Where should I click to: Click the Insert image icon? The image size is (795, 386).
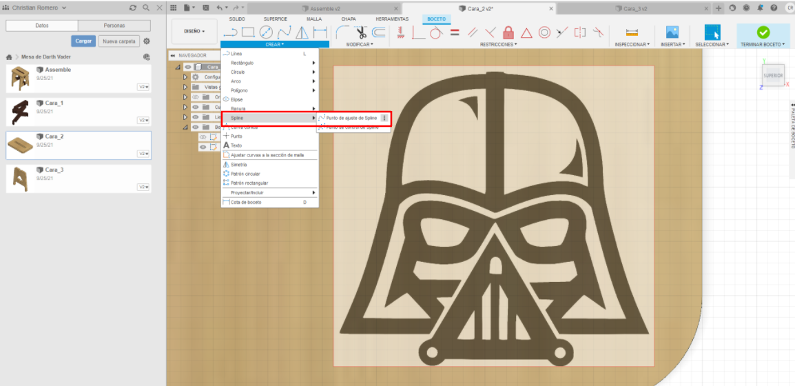click(672, 32)
